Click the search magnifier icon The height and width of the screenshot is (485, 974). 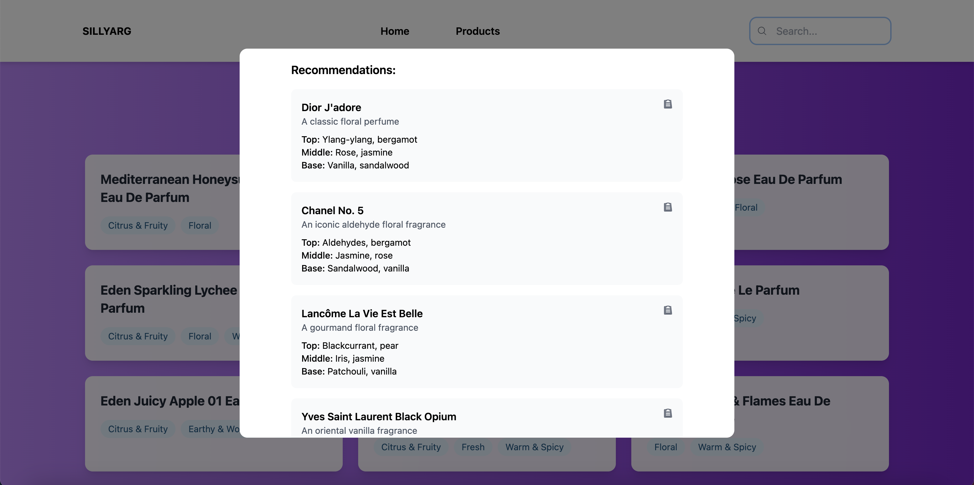tap(762, 31)
